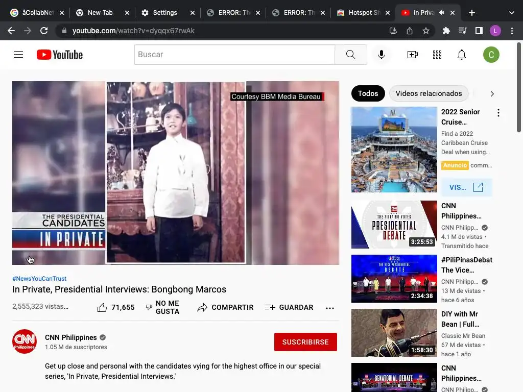Click the share page icon in address bar

(x=410, y=31)
